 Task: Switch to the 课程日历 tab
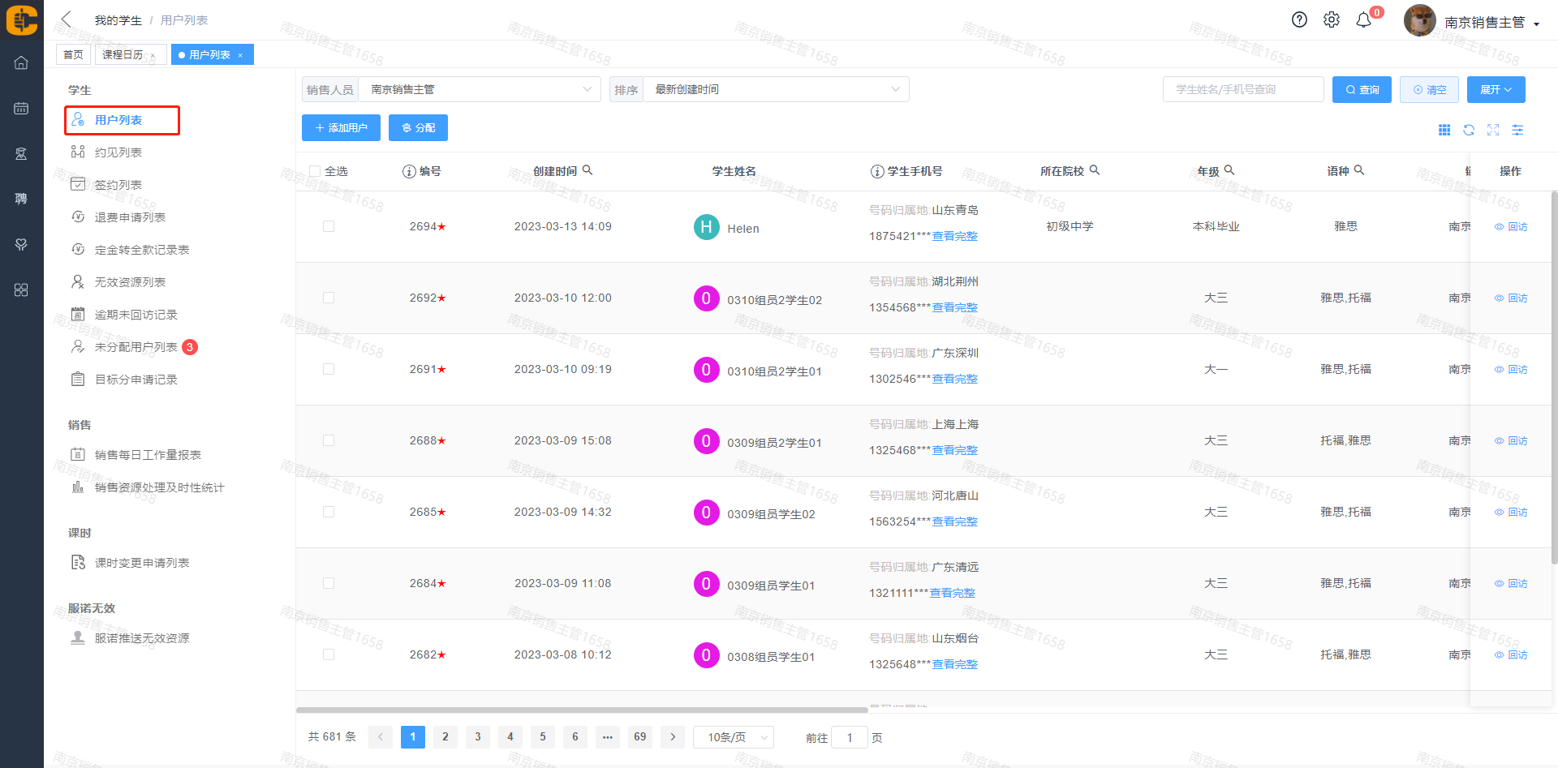click(x=123, y=54)
